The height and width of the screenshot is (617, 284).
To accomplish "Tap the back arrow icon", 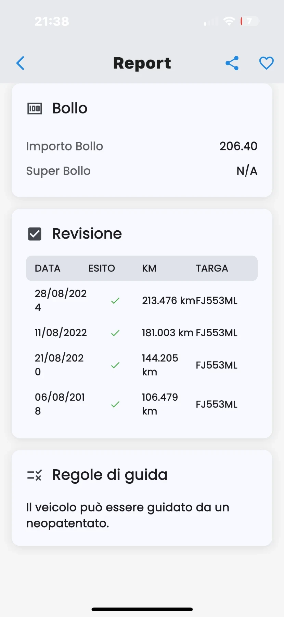I will tap(21, 63).
